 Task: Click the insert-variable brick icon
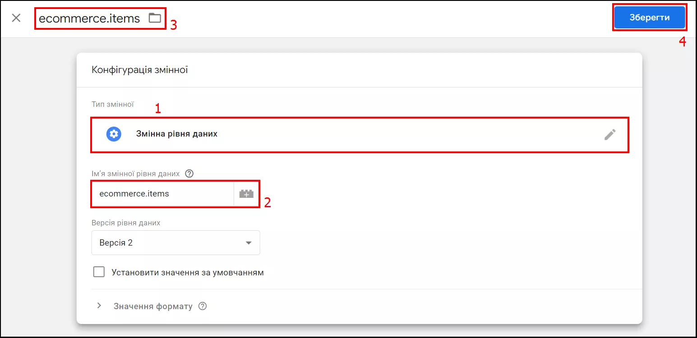[246, 194]
